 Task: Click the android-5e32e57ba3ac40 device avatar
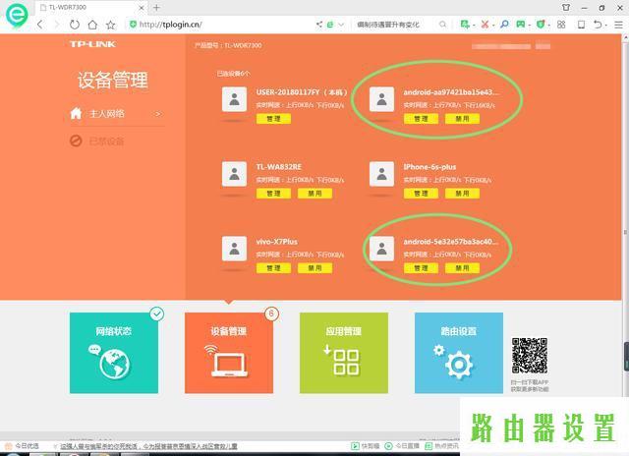click(381, 249)
